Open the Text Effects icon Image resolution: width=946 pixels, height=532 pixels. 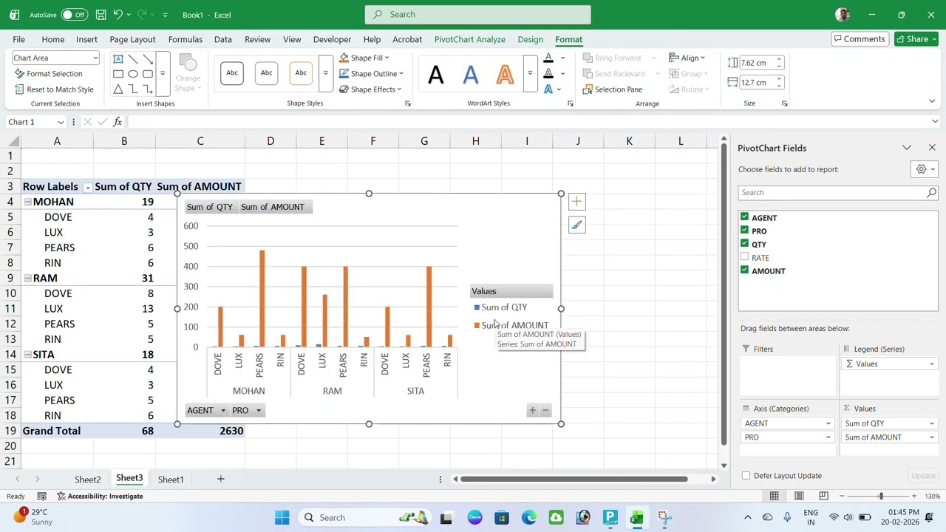[548, 89]
